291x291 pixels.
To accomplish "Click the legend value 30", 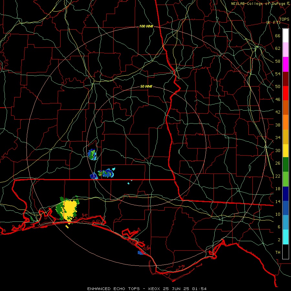I will pos(278,150).
